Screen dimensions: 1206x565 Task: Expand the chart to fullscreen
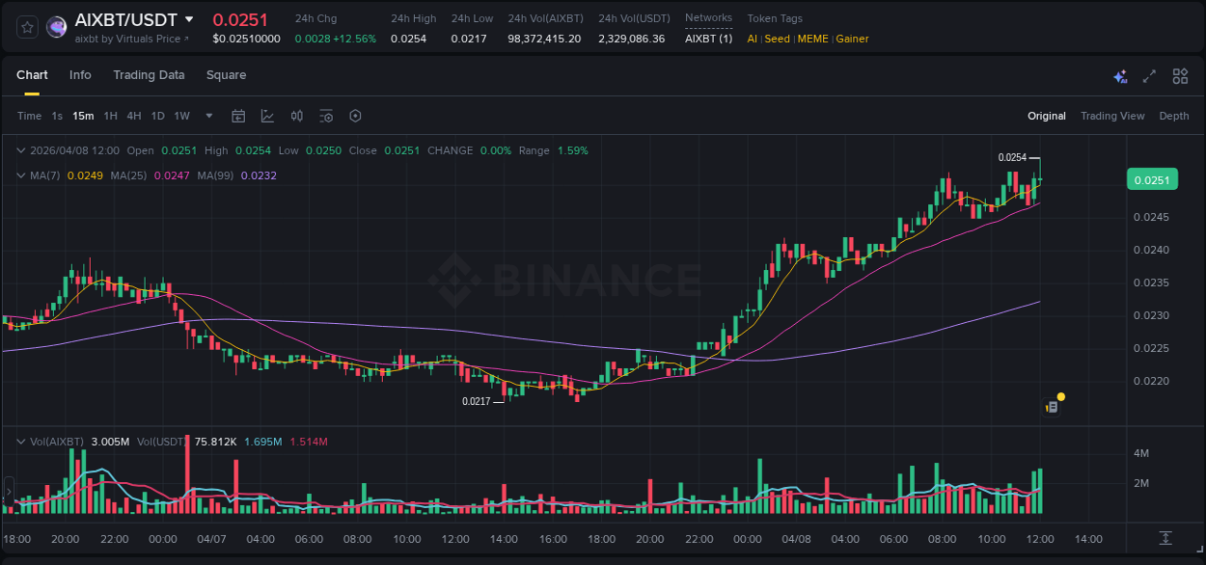point(1149,75)
